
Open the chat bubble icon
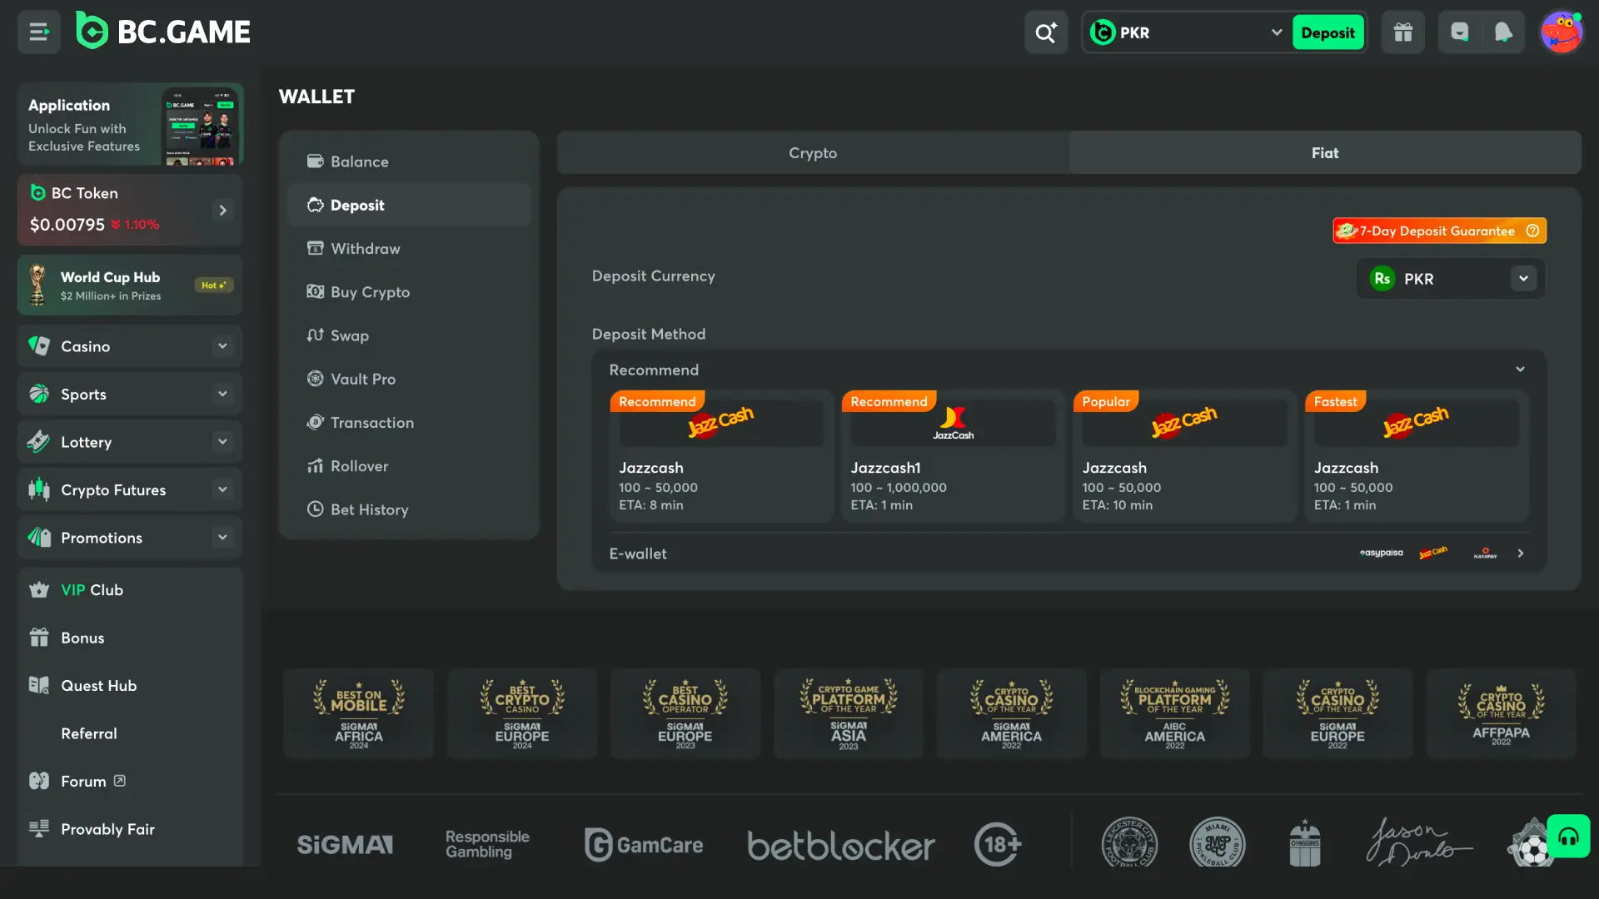1460,32
